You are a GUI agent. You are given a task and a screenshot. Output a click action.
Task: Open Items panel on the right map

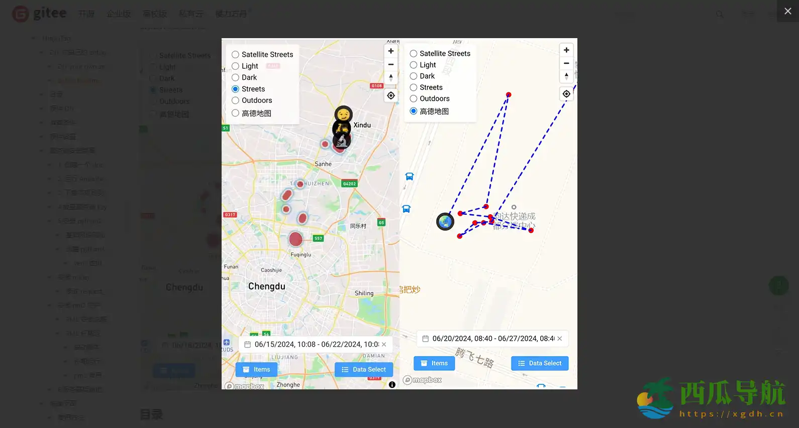(x=434, y=363)
